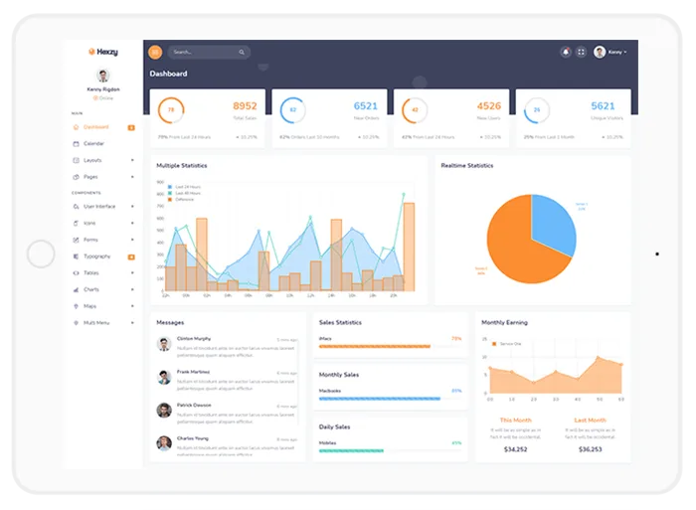Click the Hexzy logo
696x510 pixels.
pyautogui.click(x=103, y=52)
